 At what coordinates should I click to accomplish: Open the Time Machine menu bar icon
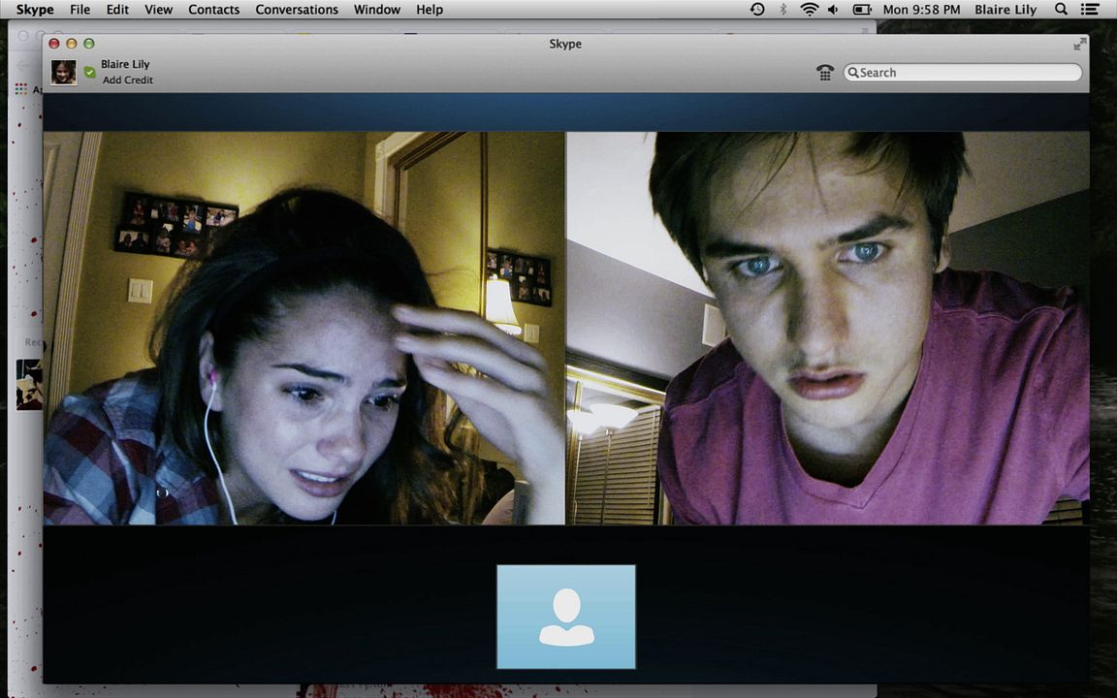(x=757, y=10)
